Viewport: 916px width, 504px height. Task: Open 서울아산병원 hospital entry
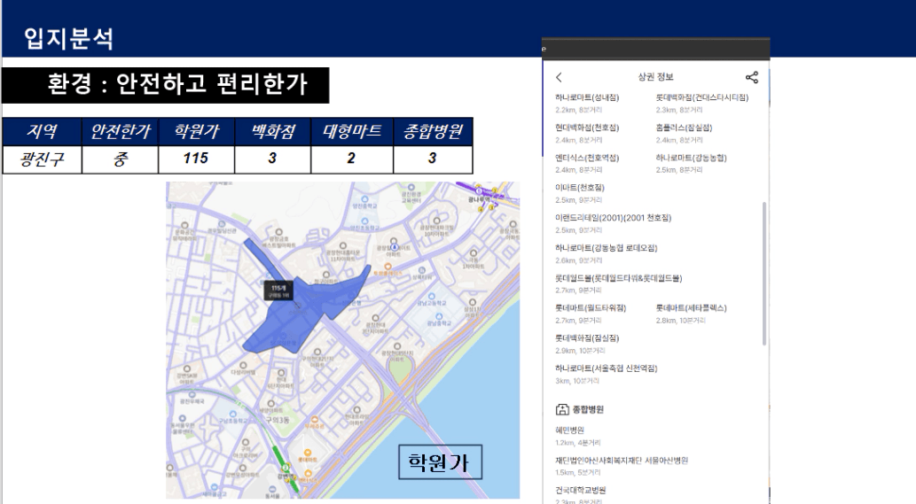(622, 466)
